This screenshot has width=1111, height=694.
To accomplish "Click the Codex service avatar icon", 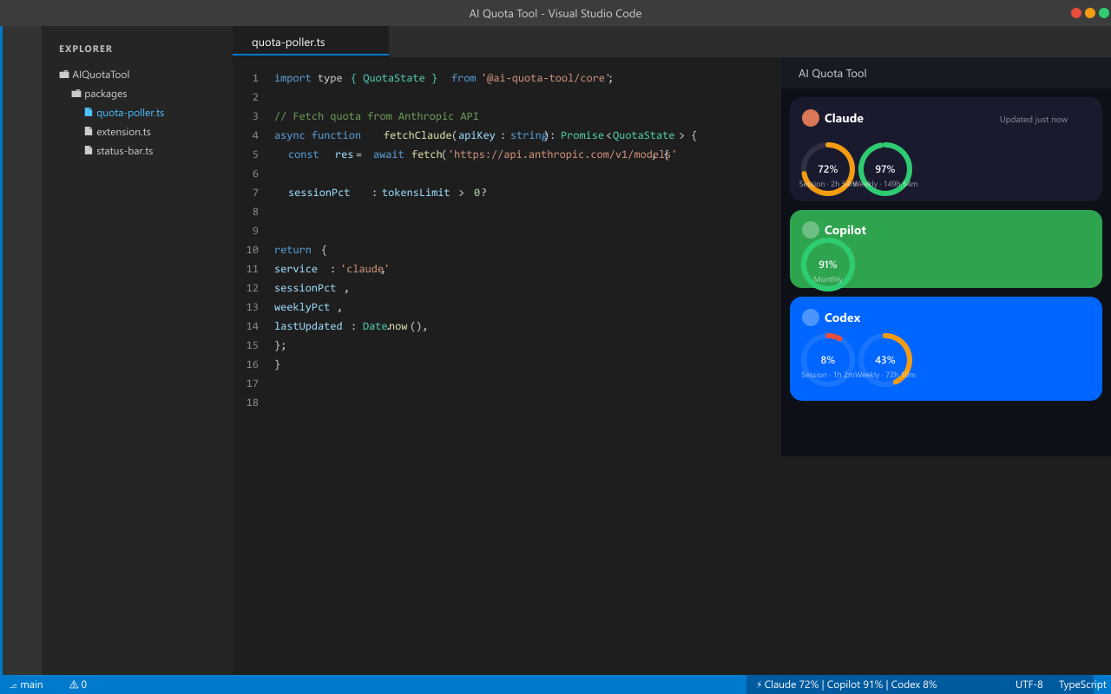I will click(x=811, y=318).
